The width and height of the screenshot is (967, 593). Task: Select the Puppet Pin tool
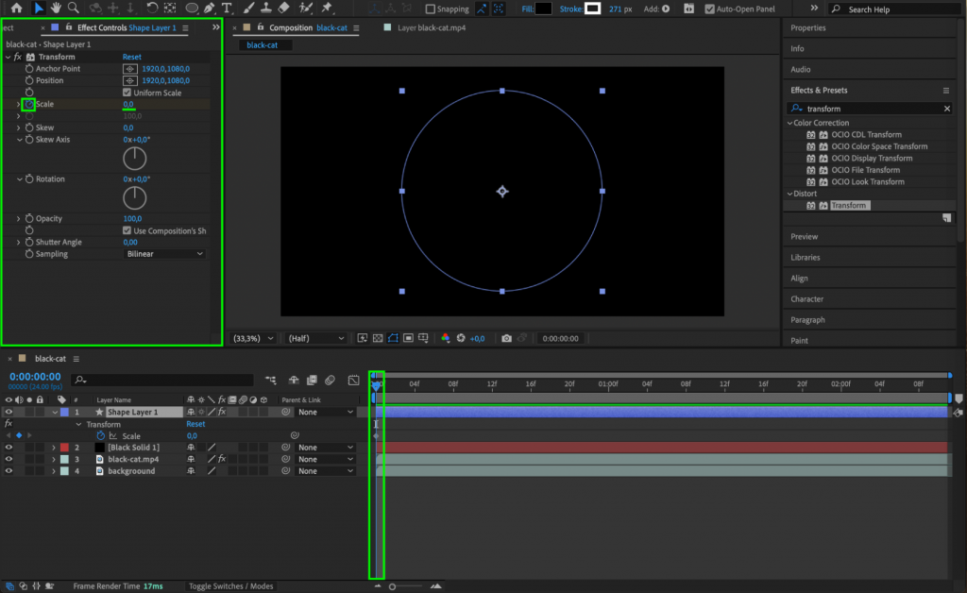(327, 8)
